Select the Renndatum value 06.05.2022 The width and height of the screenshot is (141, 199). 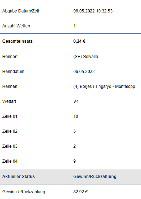click(84, 72)
